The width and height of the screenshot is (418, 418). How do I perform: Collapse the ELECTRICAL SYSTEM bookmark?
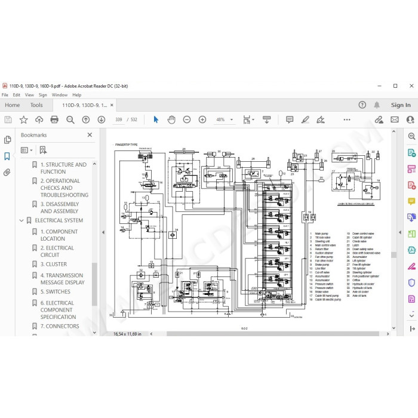[x=21, y=220]
